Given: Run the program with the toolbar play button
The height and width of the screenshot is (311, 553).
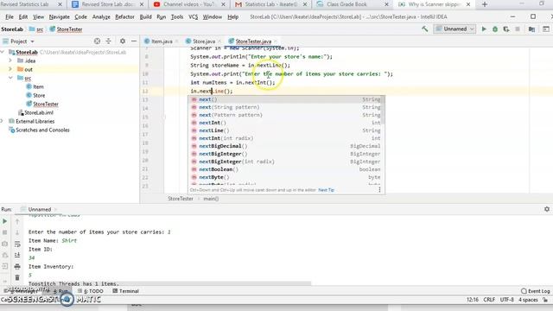Looking at the screenshot, I should (484, 29).
